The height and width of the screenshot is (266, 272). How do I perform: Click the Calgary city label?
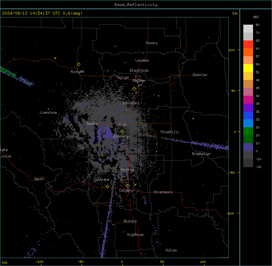click(x=126, y=190)
